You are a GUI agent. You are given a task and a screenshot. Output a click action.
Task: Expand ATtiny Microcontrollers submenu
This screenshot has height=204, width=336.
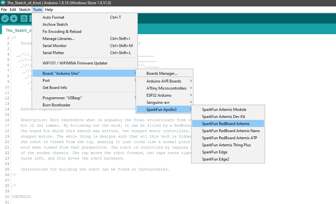(164, 88)
